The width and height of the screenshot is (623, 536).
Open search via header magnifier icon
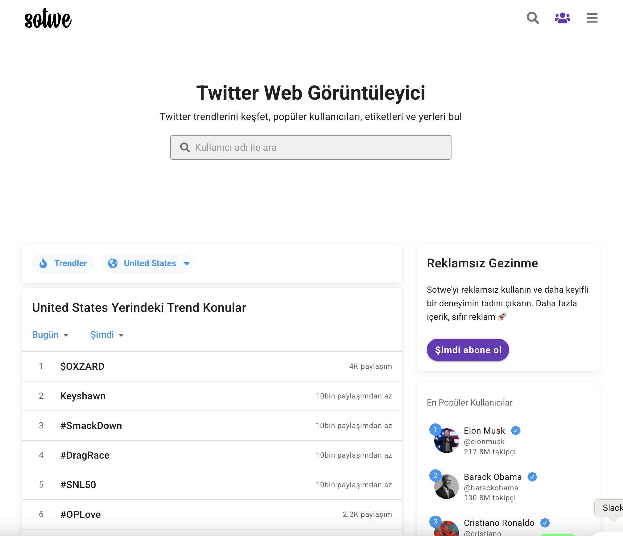pyautogui.click(x=533, y=18)
